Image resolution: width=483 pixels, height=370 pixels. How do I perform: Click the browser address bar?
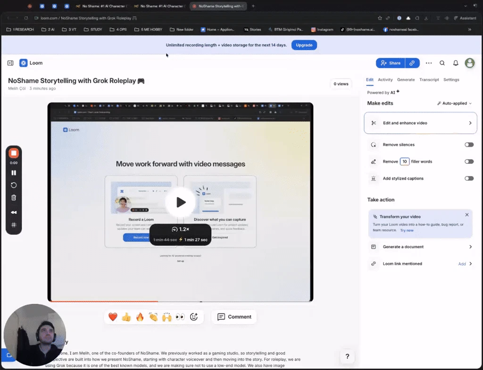(203, 18)
